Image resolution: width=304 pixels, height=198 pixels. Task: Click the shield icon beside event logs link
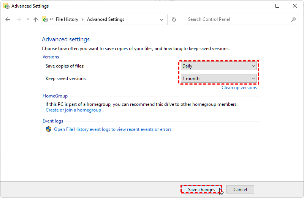pyautogui.click(x=49, y=129)
